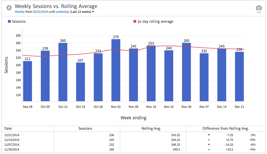This screenshot has height=154, width=267.
Task: Click the green up arrow for 11/30/2014
Action: click(209, 149)
